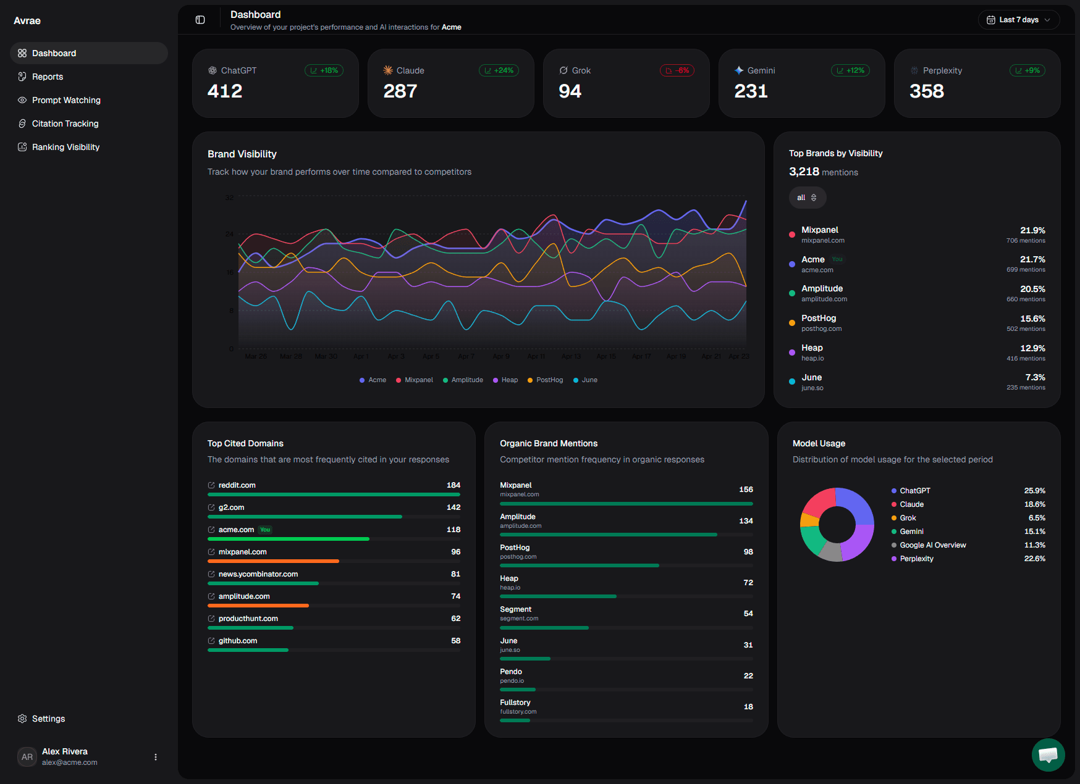Click the calendar icon in date selector
Viewport: 1080px width, 784px height.
click(991, 20)
